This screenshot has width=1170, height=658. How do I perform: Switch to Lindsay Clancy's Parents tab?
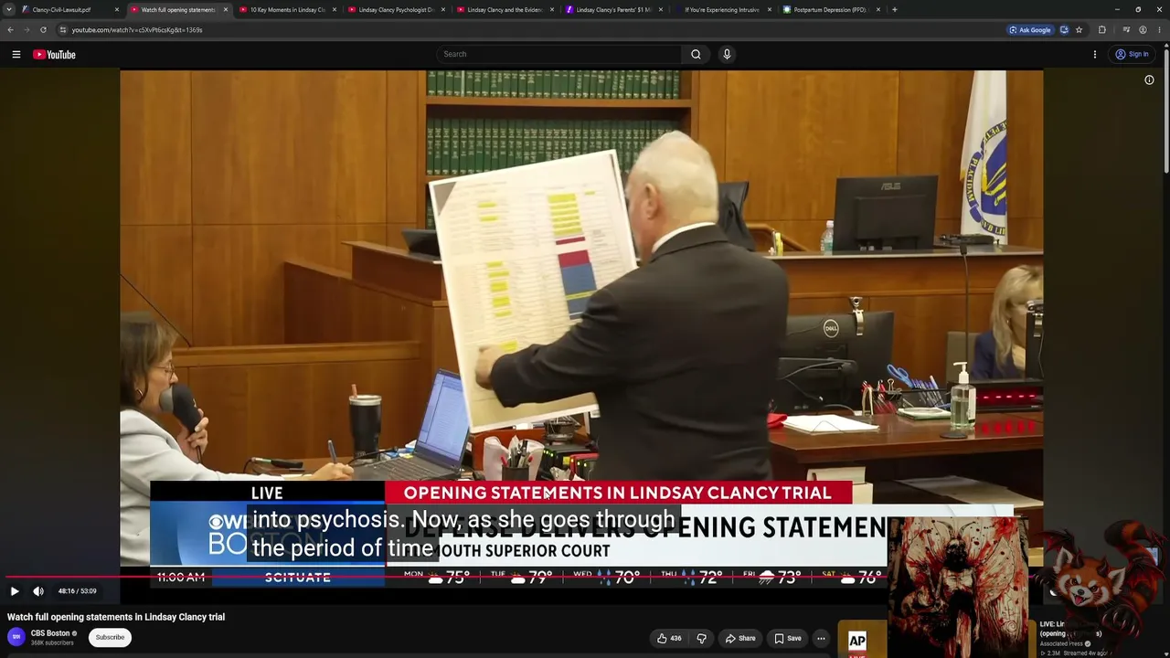613,9
